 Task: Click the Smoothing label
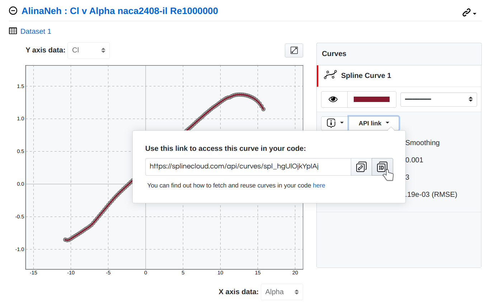pos(422,143)
